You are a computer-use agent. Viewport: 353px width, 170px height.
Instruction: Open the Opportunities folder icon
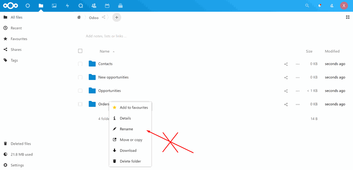(x=92, y=91)
